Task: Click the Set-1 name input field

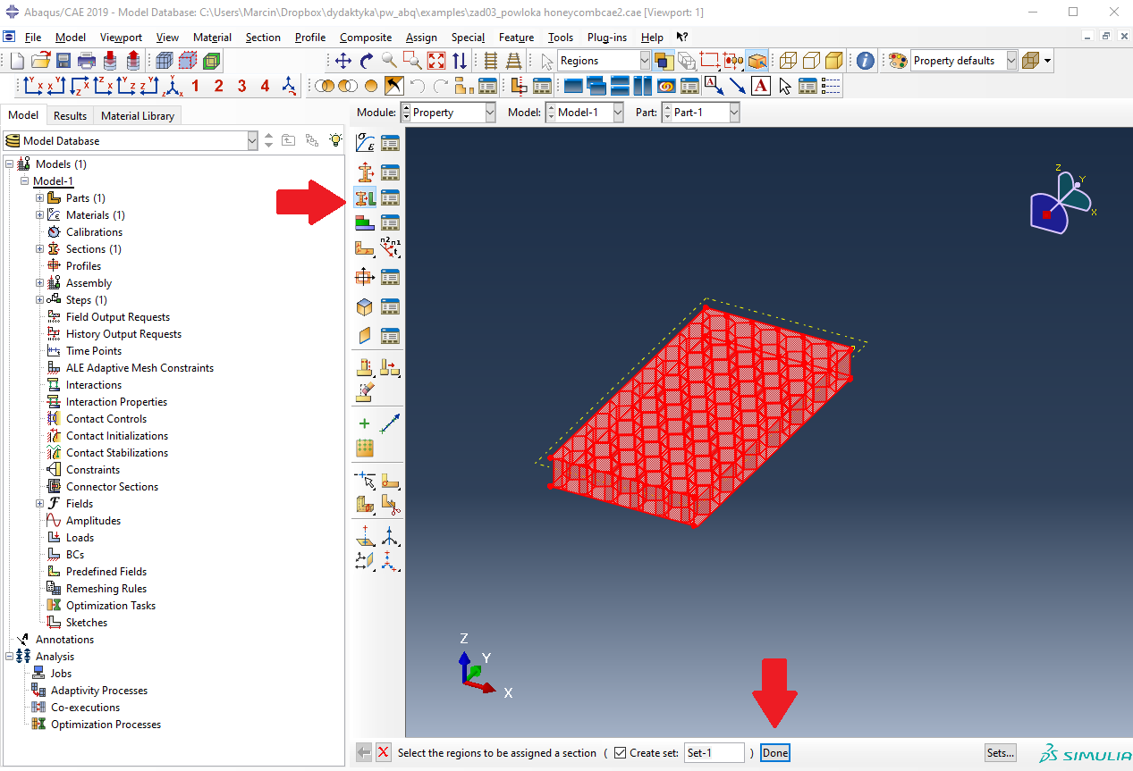Action: pyautogui.click(x=714, y=753)
